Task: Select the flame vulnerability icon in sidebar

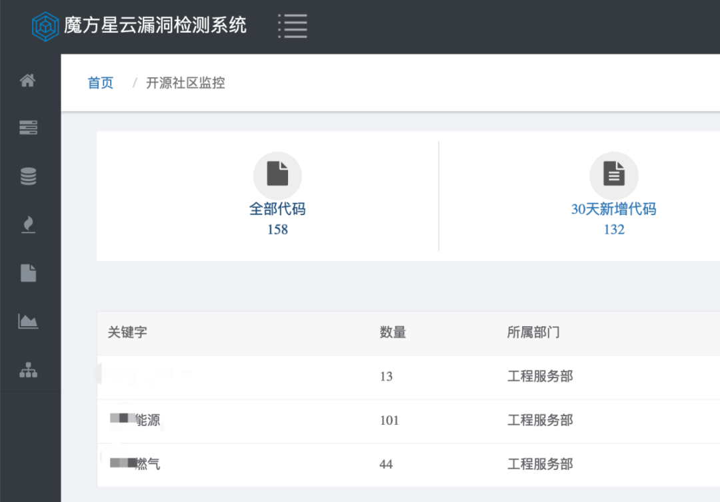Action: point(28,225)
